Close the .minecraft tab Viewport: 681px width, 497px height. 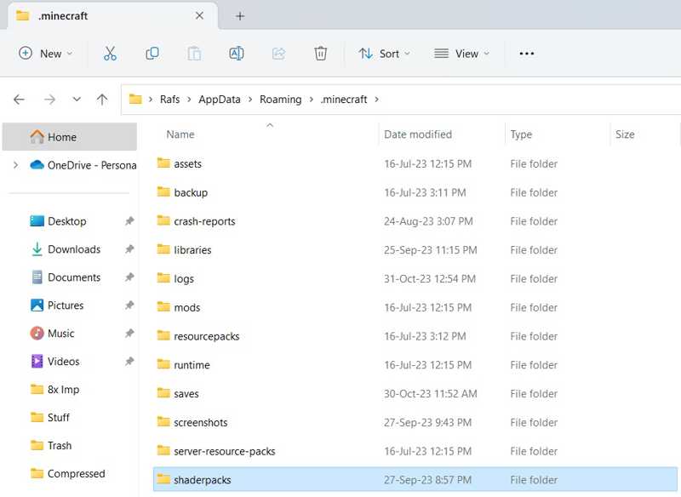tap(199, 15)
